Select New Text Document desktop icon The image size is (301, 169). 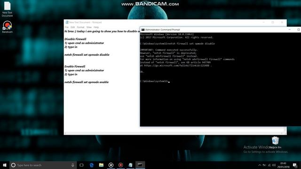(x=8, y=9)
